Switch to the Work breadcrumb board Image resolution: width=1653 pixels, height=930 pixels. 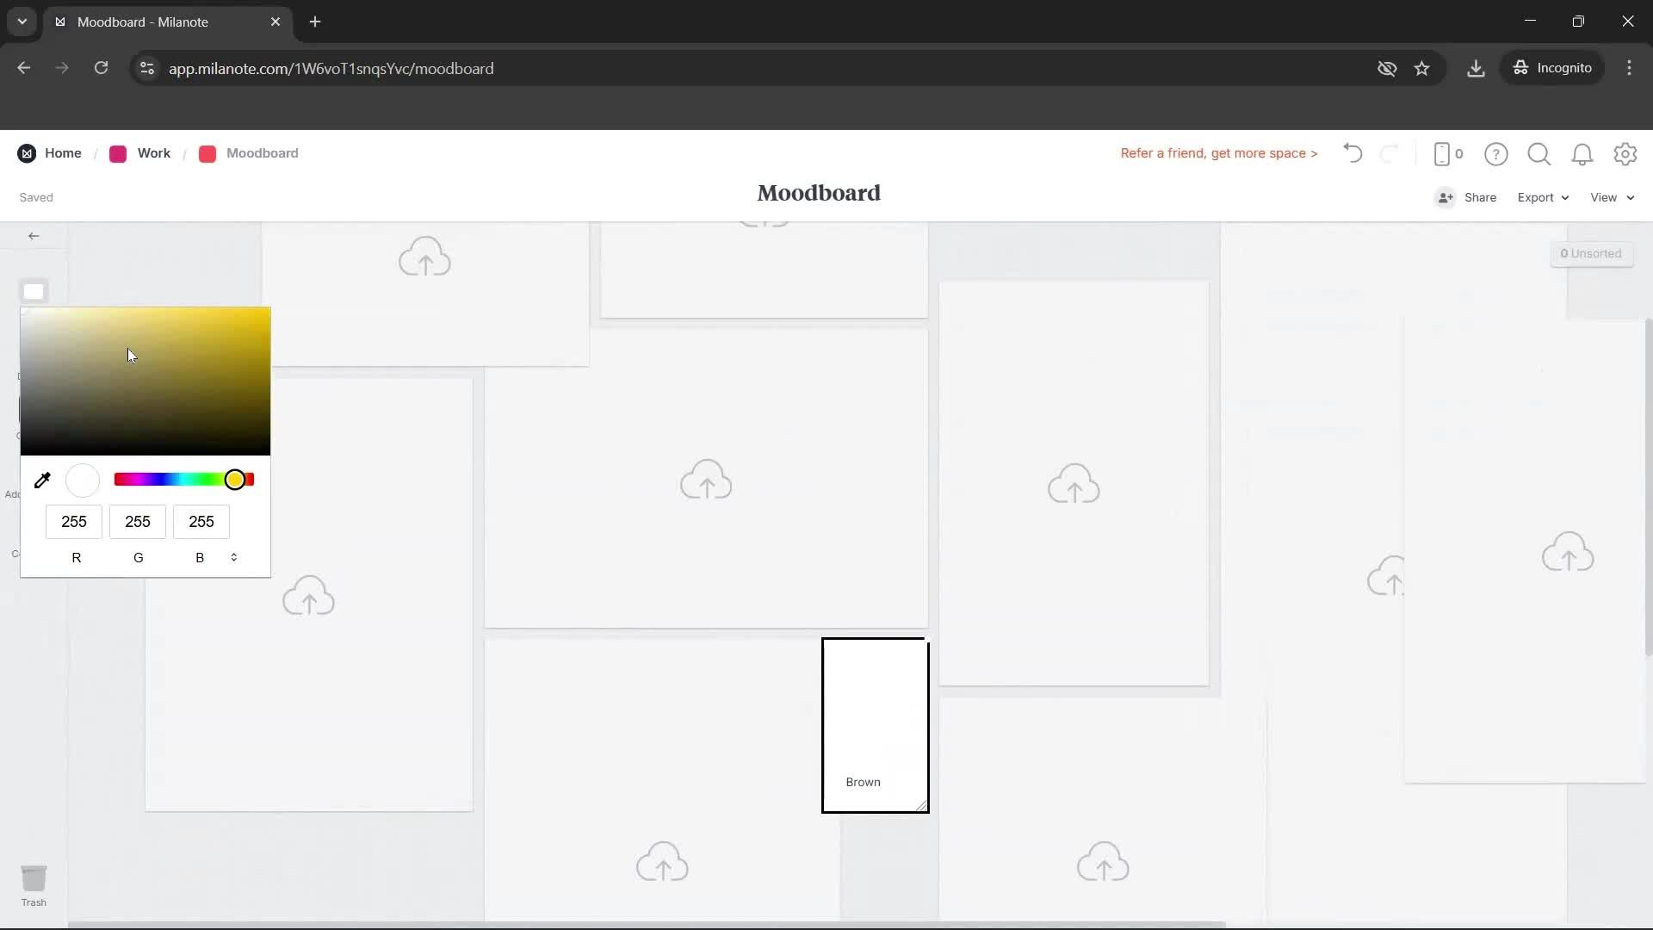(153, 153)
